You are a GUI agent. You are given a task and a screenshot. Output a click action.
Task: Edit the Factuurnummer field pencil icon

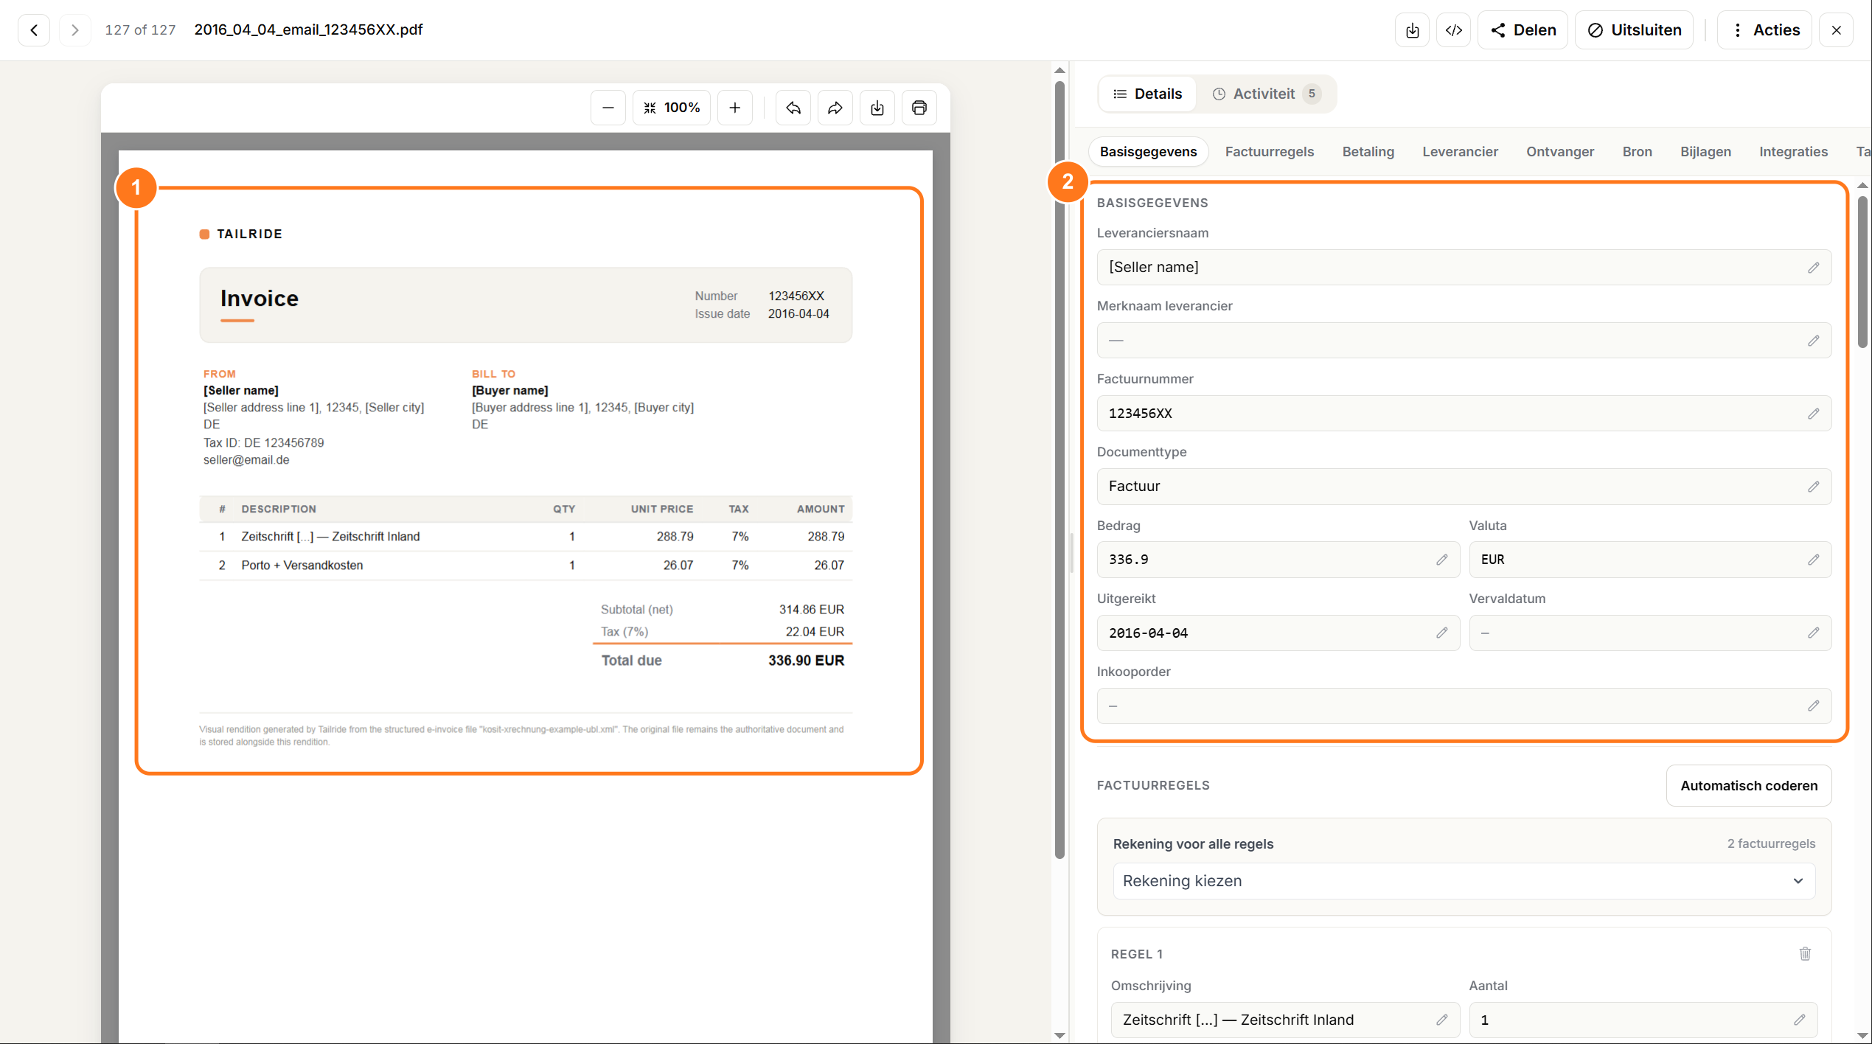point(1813,414)
